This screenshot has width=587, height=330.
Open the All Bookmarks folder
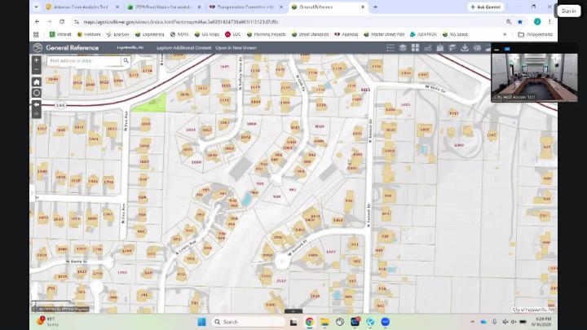[x=536, y=34]
